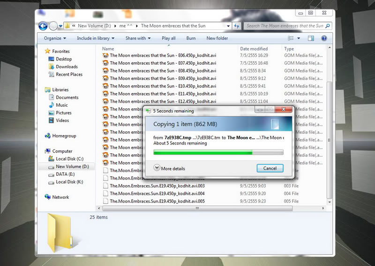Viewport: 375px width, 266px height.
Task: Open the Music library
Action: 62,105
